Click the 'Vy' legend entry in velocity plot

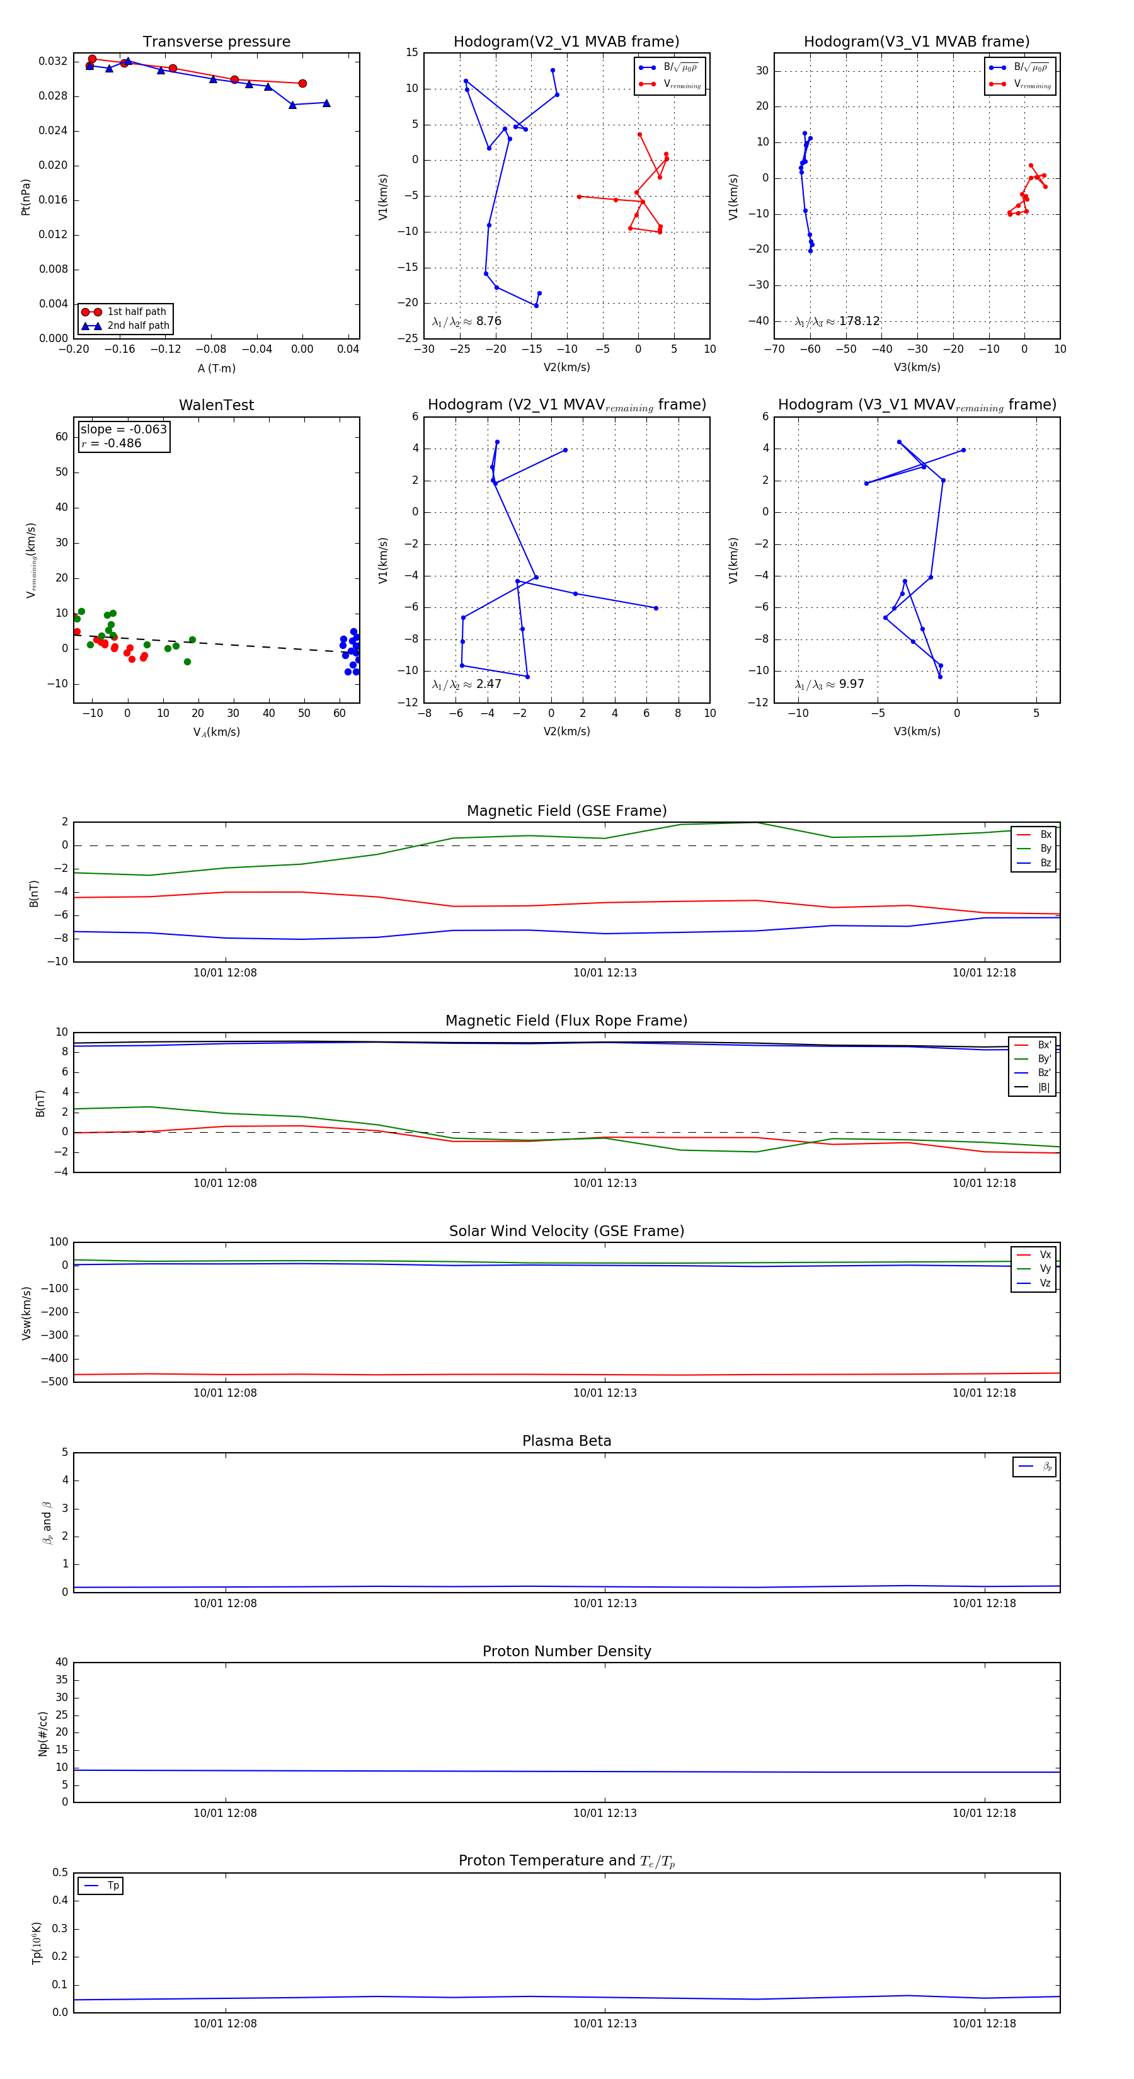pos(1034,1269)
